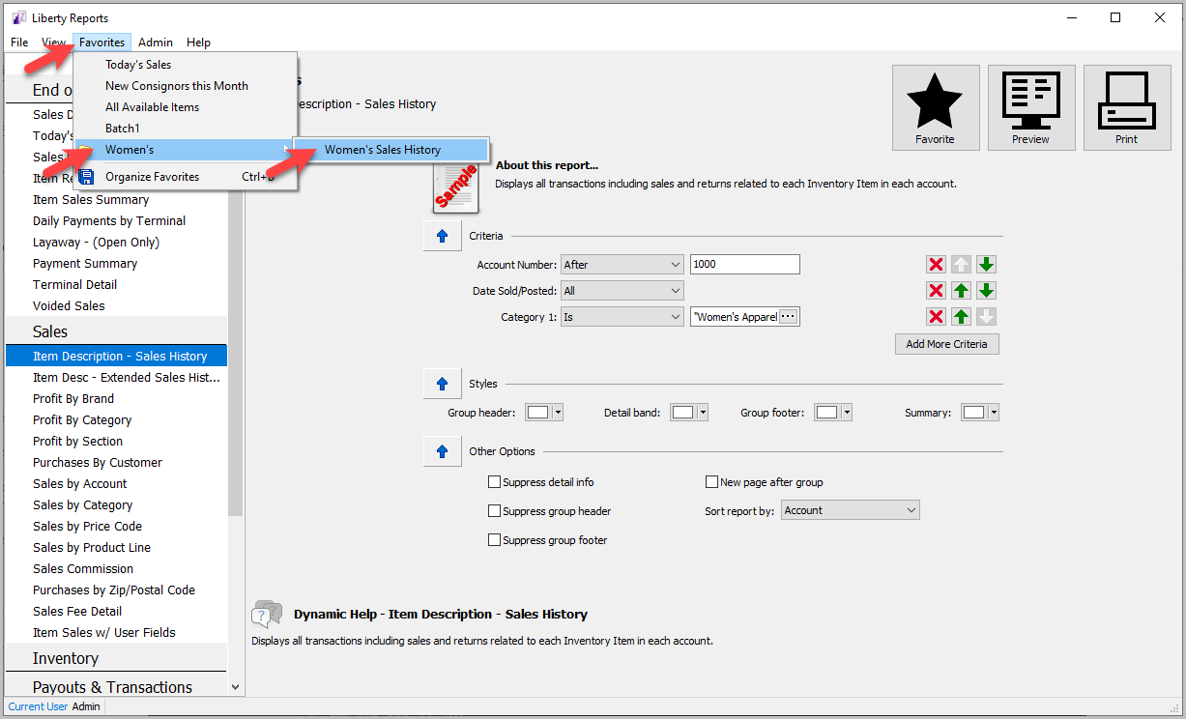Open Group footer style dropdown arrow
The width and height of the screenshot is (1186, 719).
coord(847,413)
